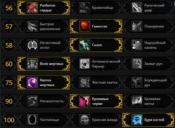
Task: Pick the Пожирание talent icon
Action: [137, 26]
